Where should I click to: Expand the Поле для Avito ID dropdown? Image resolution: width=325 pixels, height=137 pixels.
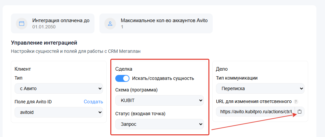[x=59, y=112]
